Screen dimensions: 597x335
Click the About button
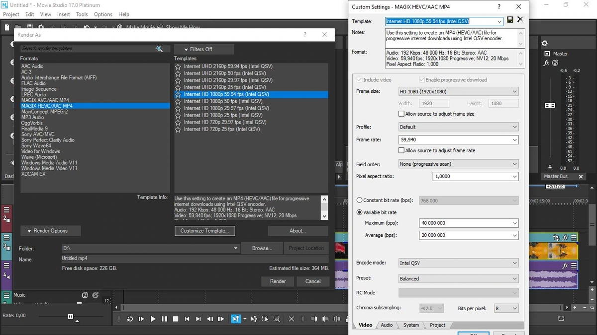(298, 231)
